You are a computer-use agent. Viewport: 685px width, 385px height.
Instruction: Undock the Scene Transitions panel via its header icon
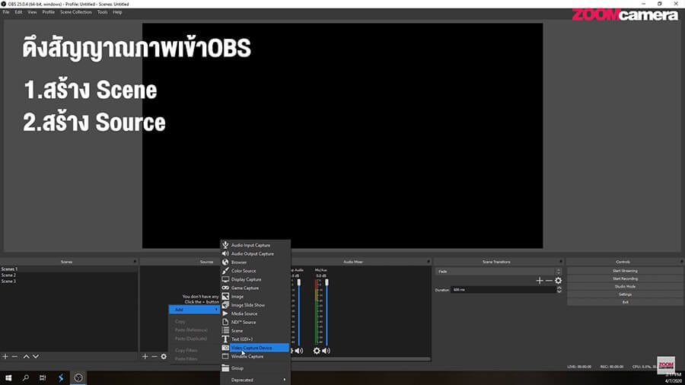[560, 262]
